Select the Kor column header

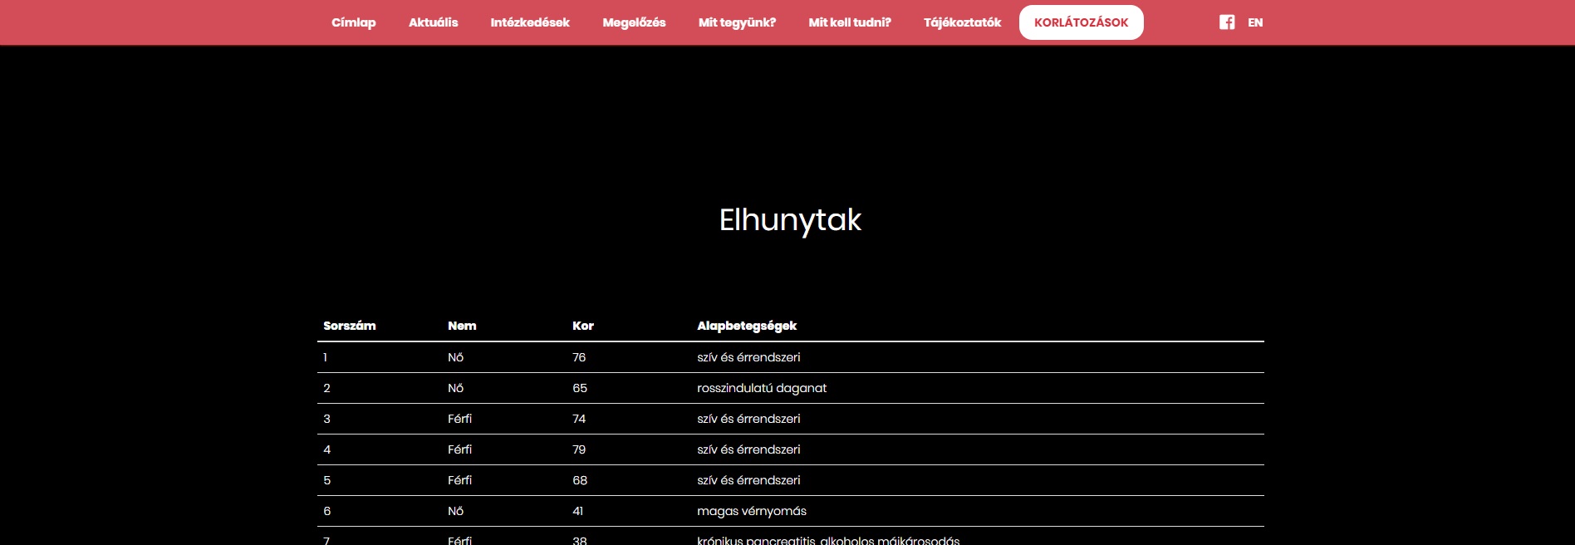click(x=583, y=326)
